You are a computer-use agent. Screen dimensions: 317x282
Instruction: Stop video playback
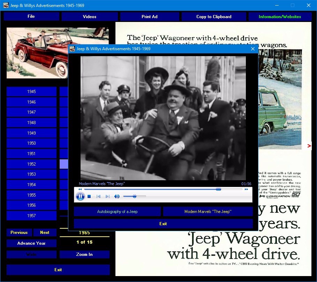pos(89,196)
